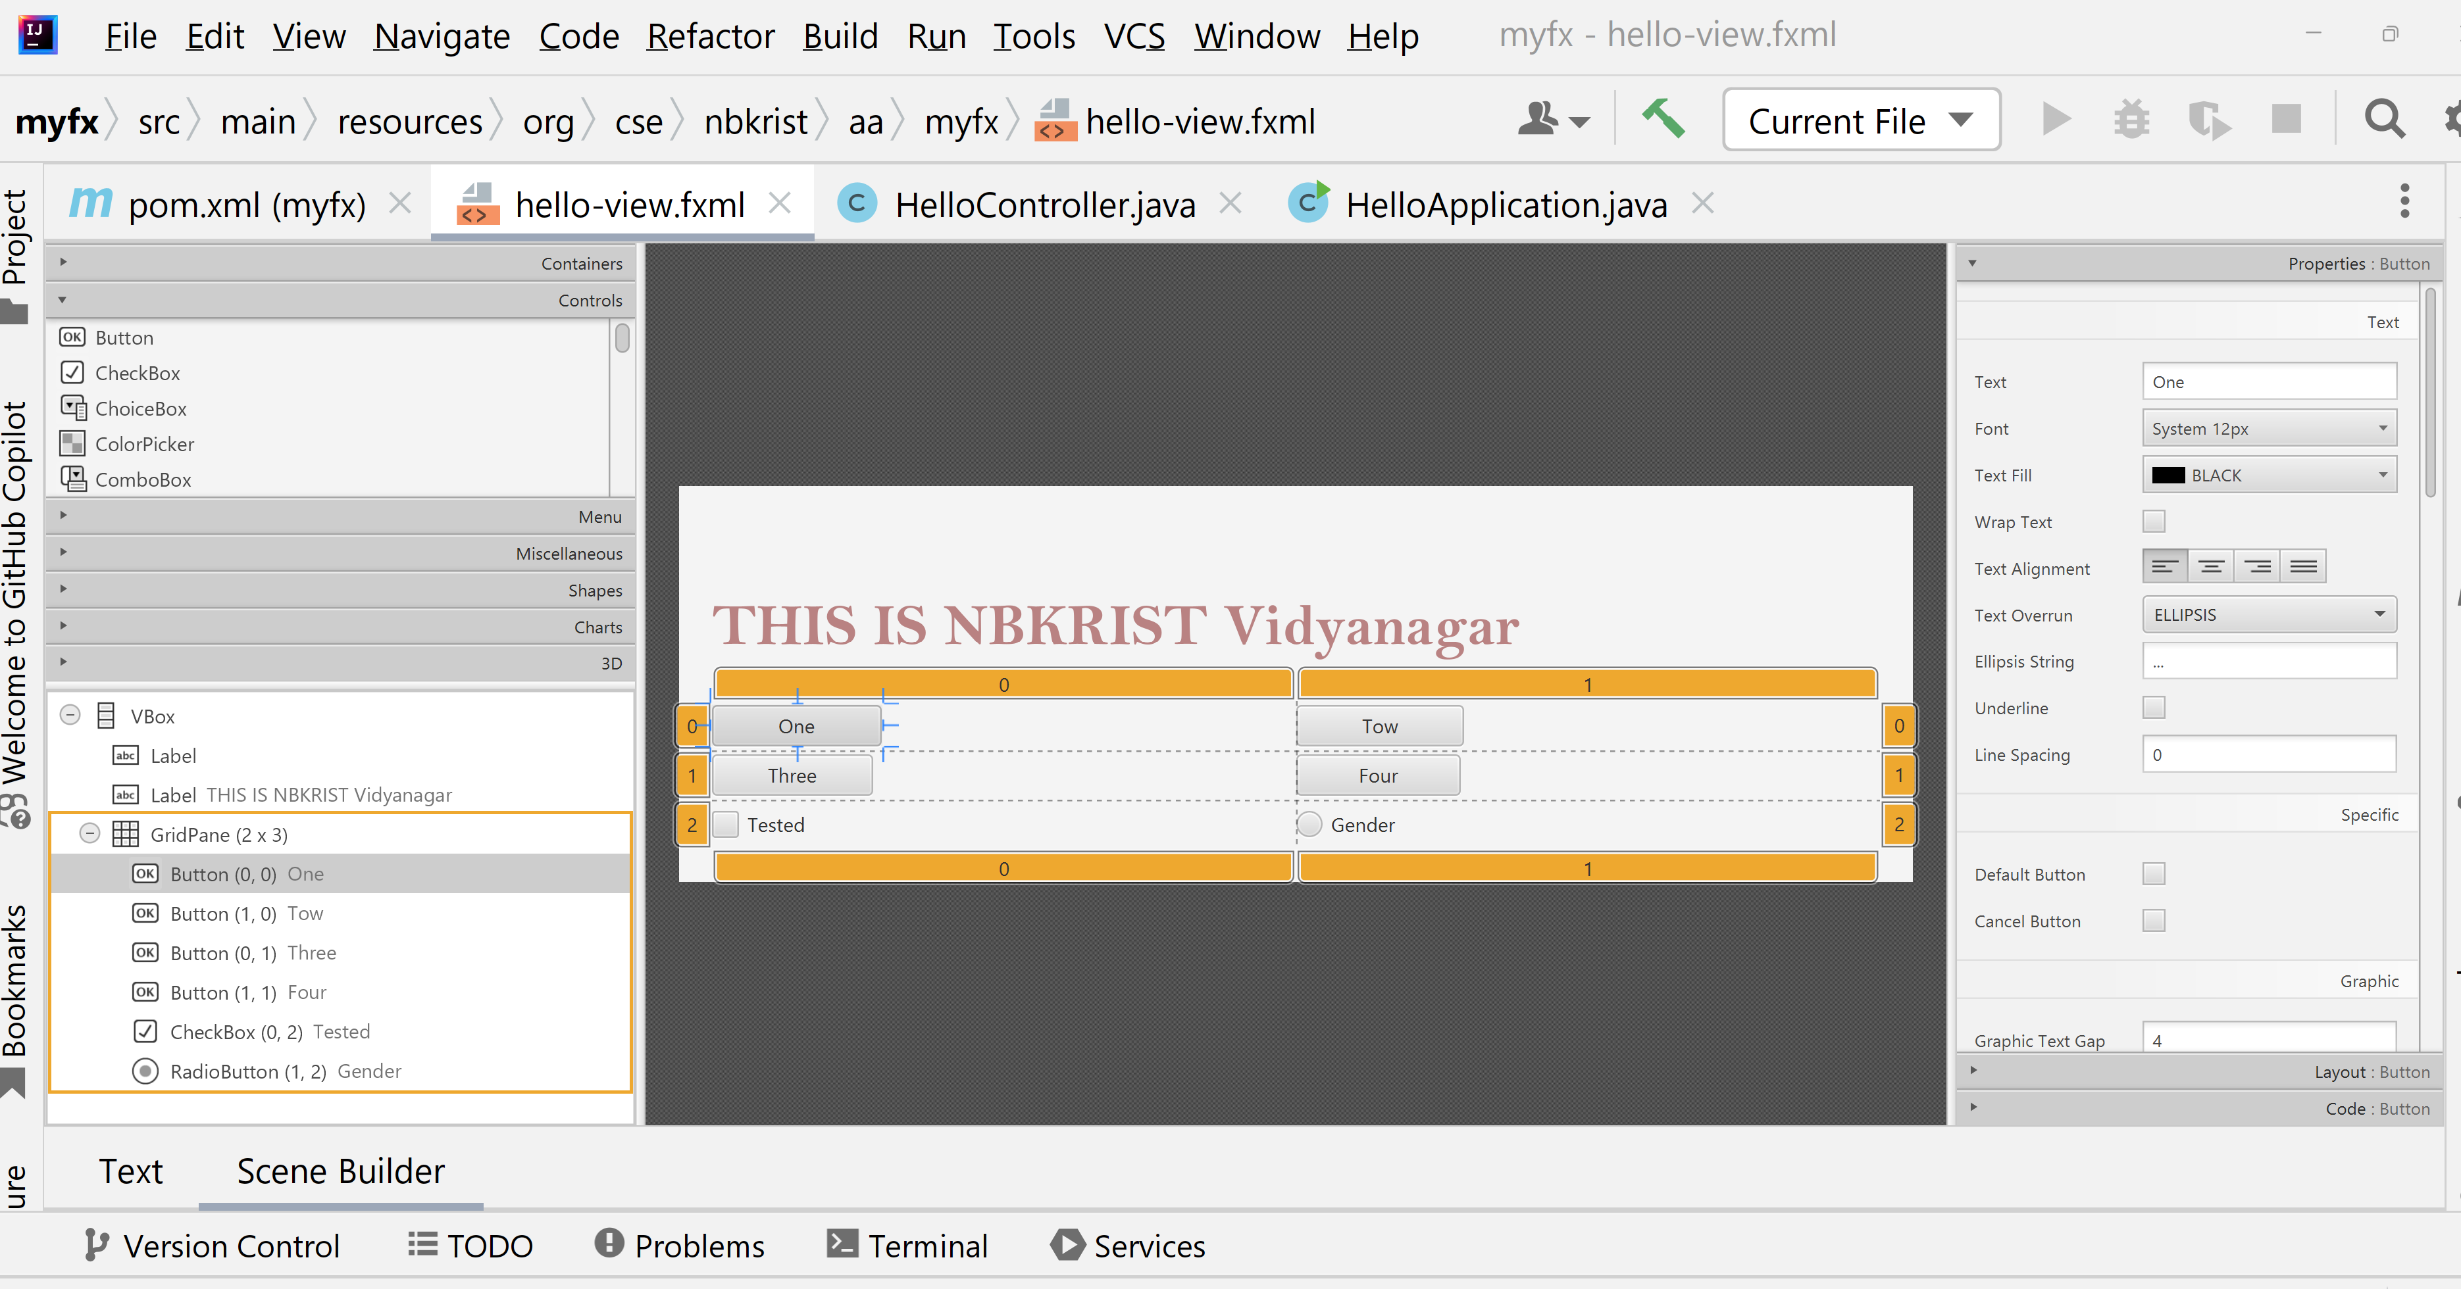Screen dimensions: 2461x1289
Task: Open the Text Fill BLACK color picker
Action: (2269, 475)
